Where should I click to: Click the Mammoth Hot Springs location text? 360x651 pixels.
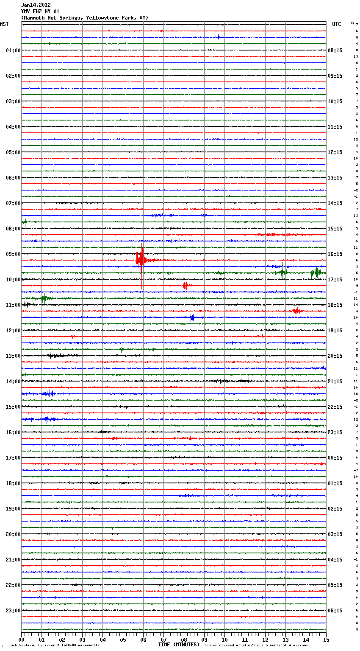pos(85,18)
